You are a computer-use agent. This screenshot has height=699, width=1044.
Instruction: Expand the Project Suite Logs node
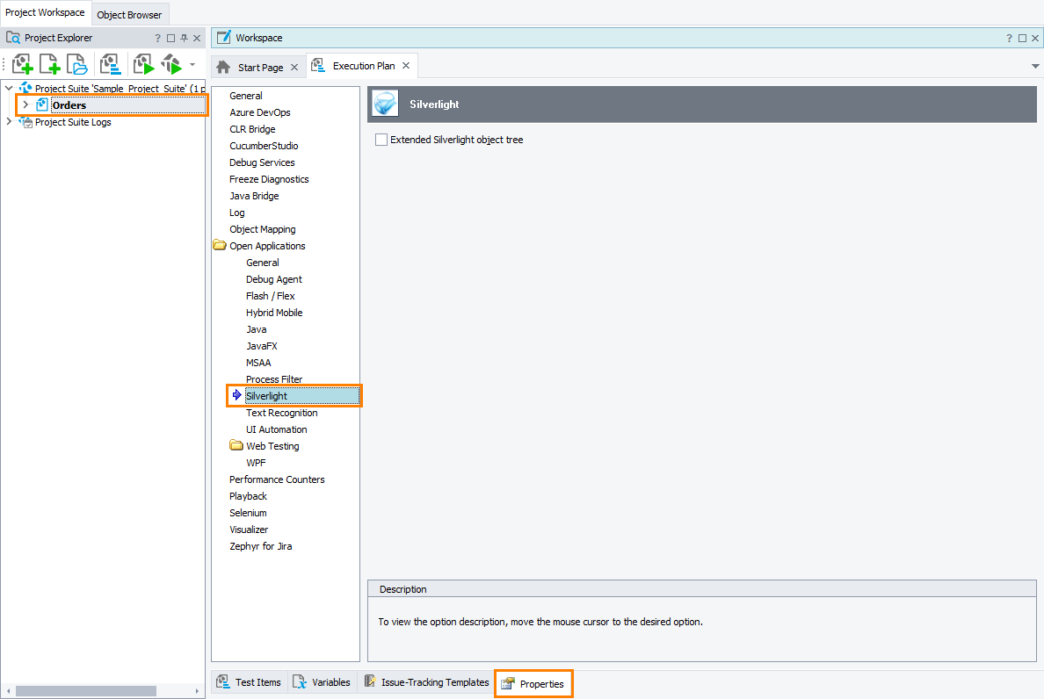point(8,122)
